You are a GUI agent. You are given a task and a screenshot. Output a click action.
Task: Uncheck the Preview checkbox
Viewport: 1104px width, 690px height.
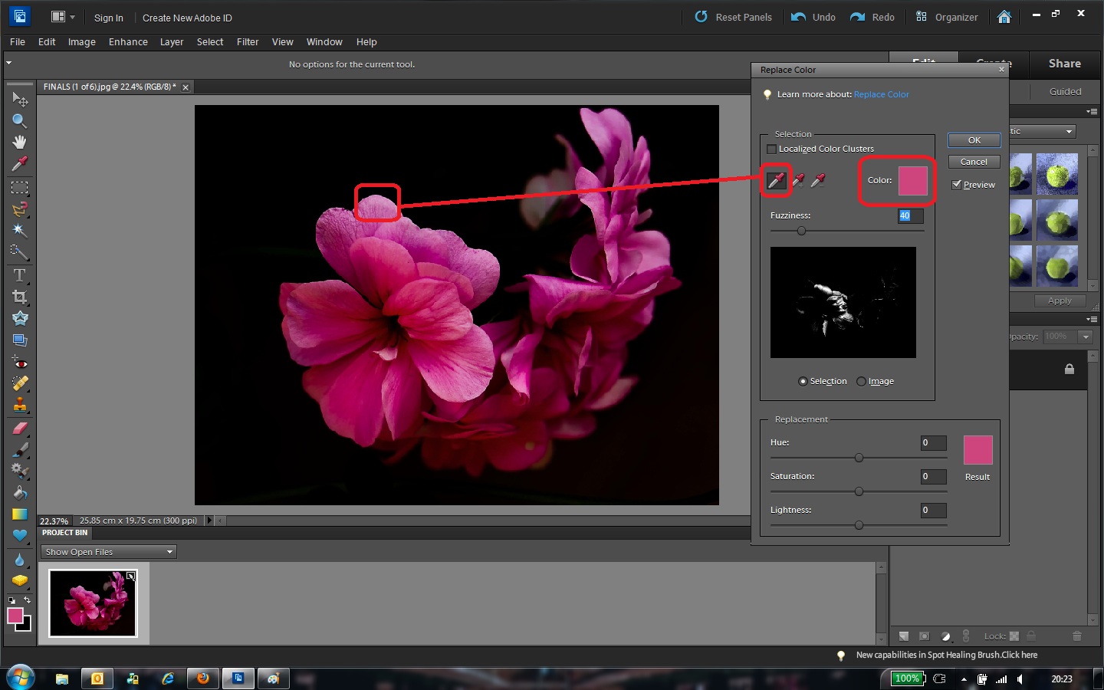[x=956, y=185]
